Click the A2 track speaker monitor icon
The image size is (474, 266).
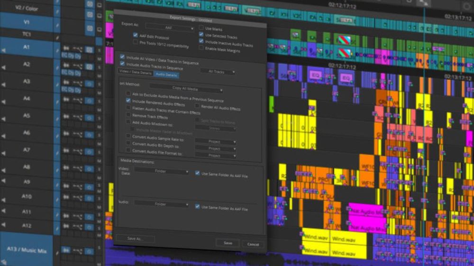click(x=4, y=68)
